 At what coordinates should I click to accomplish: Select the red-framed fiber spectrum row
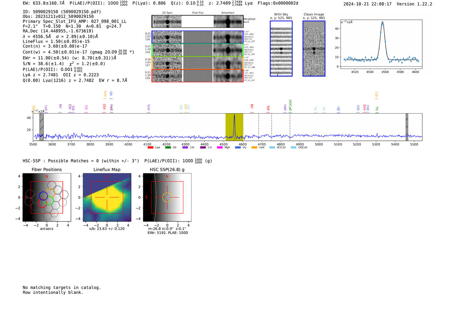pos(198,76)
